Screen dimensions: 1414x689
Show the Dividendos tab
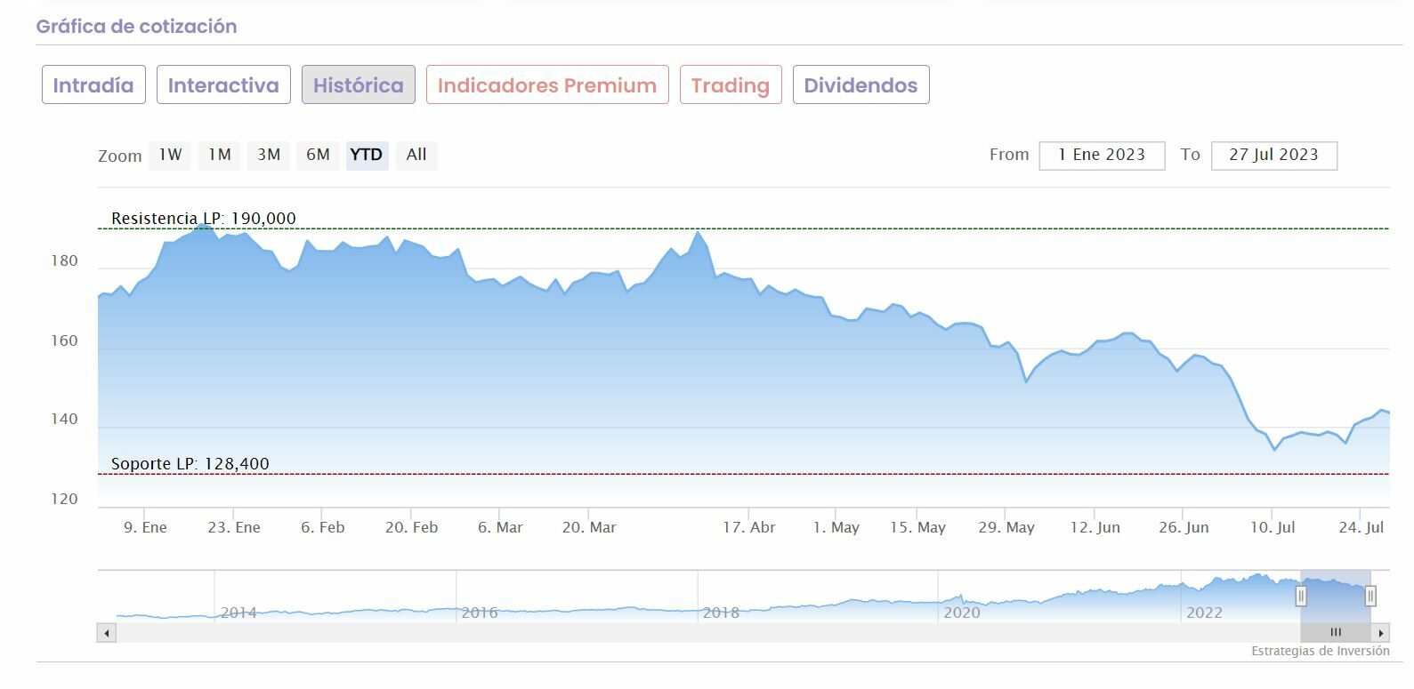[x=861, y=84]
